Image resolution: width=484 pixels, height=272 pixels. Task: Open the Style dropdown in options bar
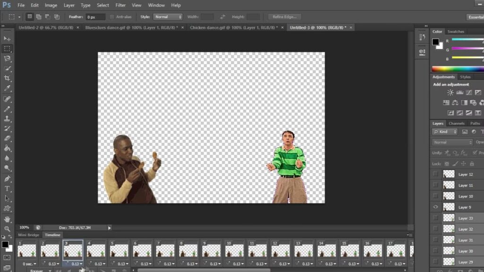point(167,17)
